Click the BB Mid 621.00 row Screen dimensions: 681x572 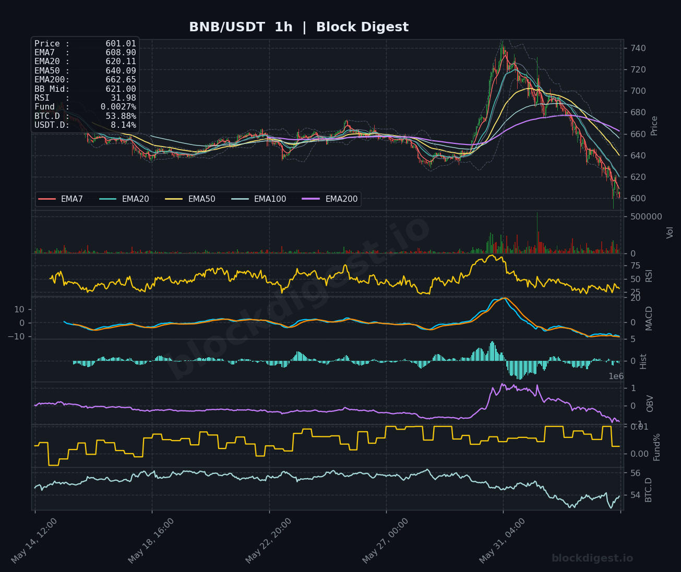[85, 89]
